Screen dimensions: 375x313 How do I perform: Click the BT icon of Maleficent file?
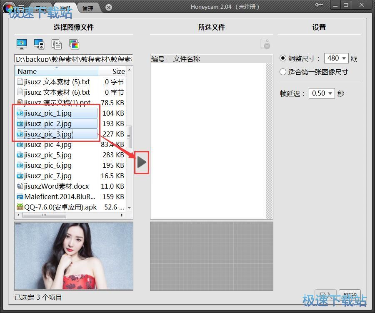[x=20, y=197]
